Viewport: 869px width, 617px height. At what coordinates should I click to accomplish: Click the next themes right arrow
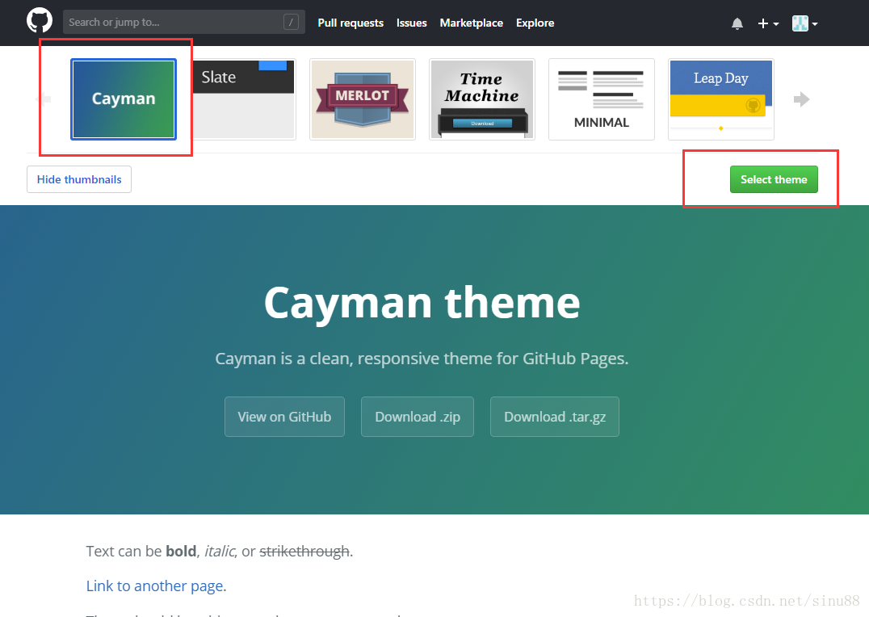[801, 99]
